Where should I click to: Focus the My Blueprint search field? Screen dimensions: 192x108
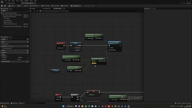coord(16,39)
